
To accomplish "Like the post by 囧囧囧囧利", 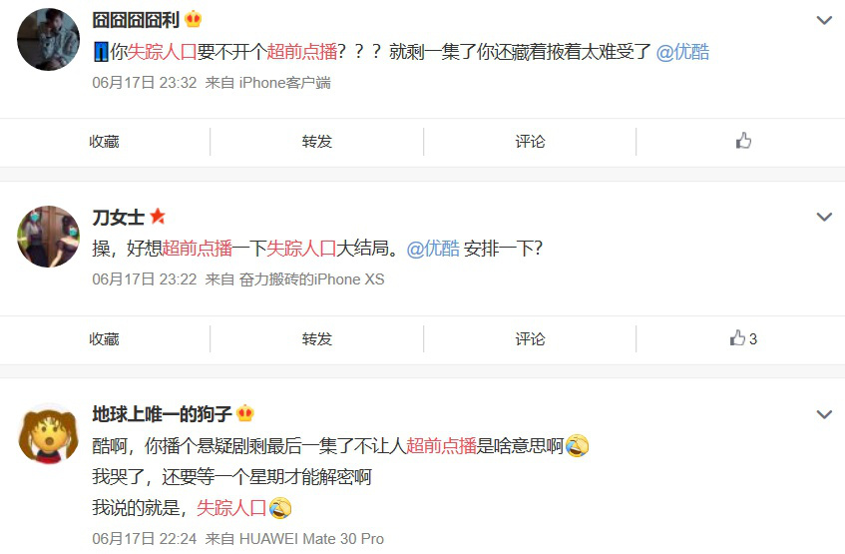I will 743,141.
